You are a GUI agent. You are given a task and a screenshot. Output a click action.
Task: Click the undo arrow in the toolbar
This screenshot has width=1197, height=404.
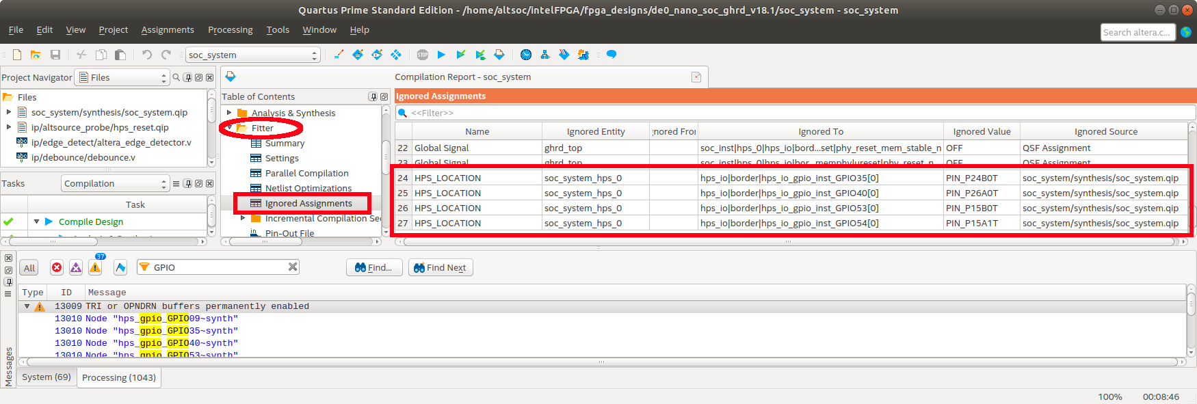pos(146,55)
